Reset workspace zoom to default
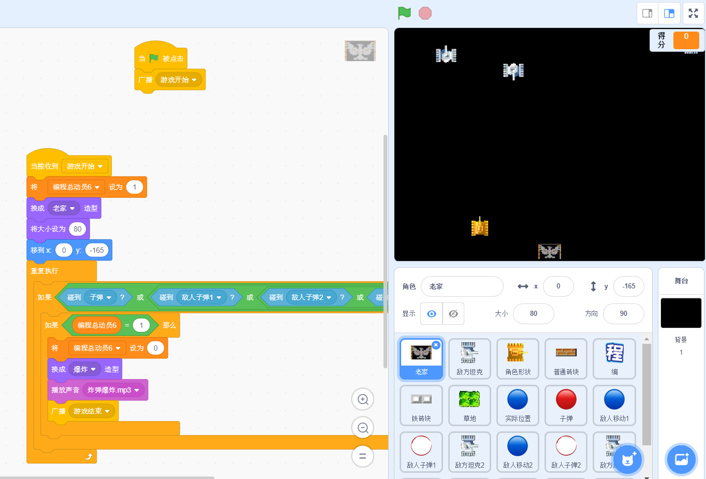The image size is (706, 479). [363, 456]
